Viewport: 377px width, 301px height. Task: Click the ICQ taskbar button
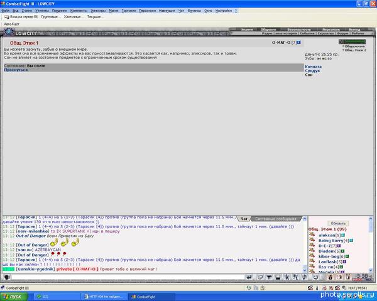coord(56,297)
